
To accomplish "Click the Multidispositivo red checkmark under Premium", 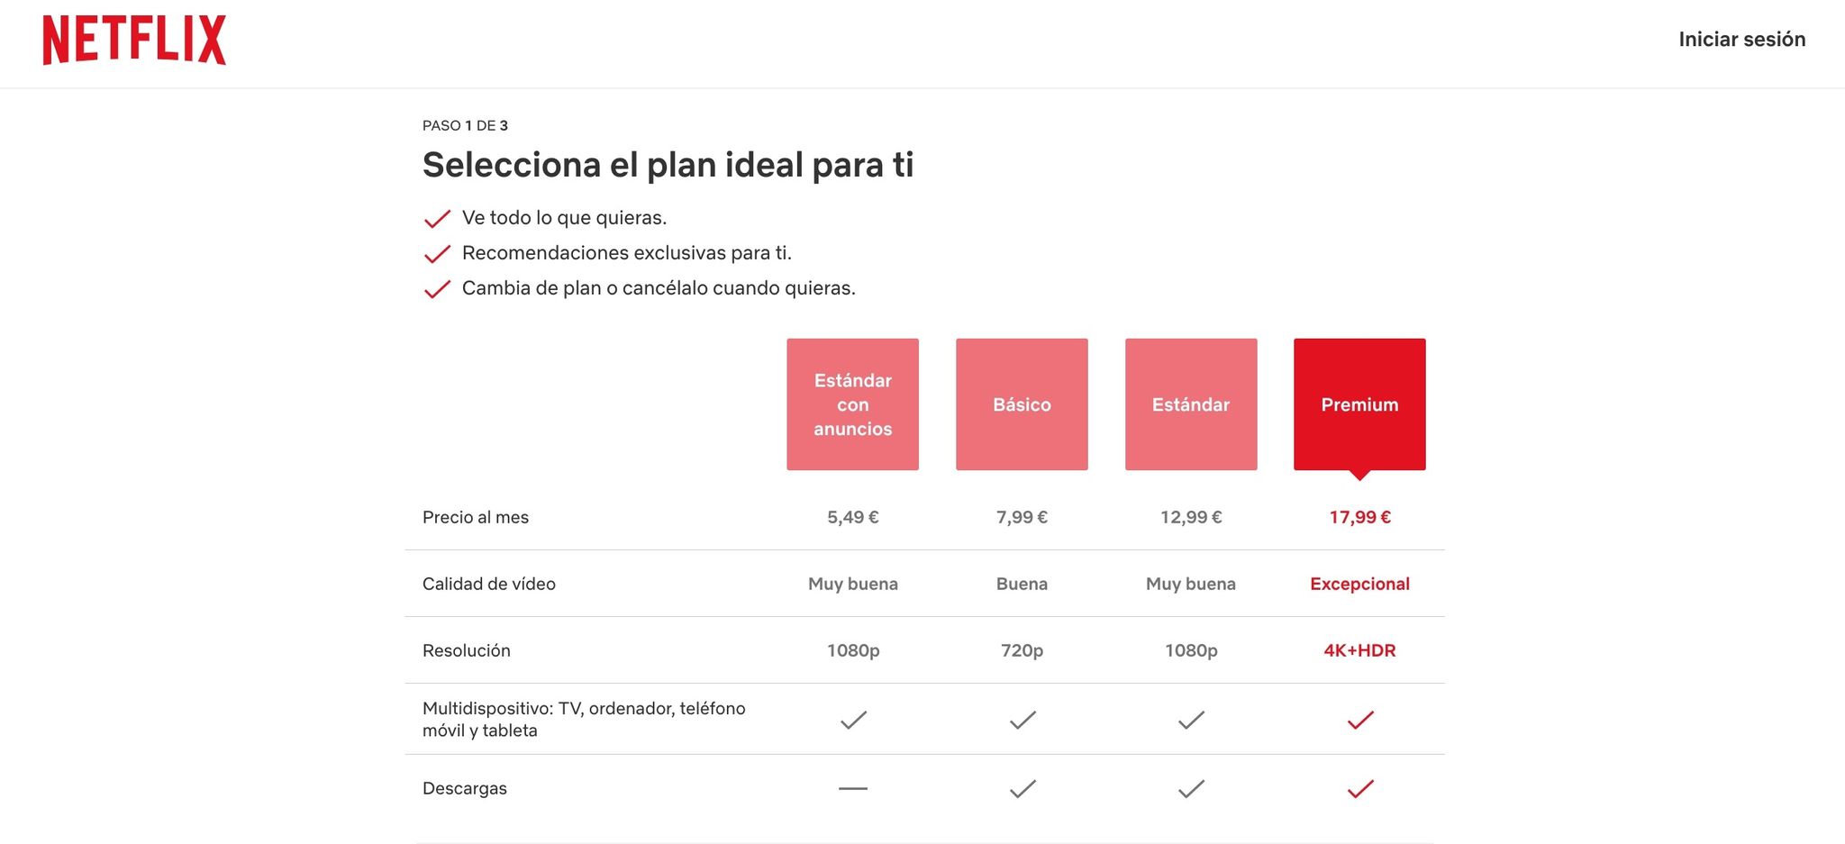I will pos(1359,719).
